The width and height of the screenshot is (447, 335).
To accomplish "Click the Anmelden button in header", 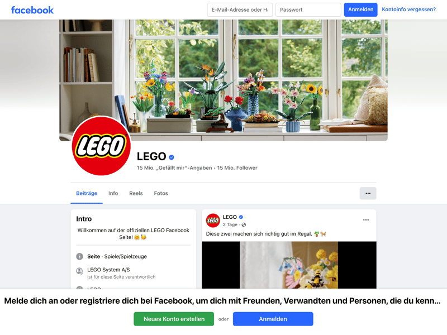I will 360,9.
